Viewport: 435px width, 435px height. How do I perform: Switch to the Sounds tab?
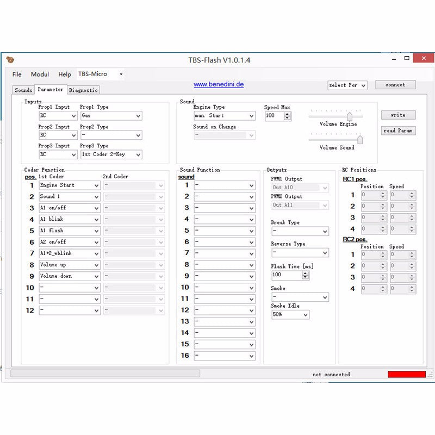tap(23, 90)
